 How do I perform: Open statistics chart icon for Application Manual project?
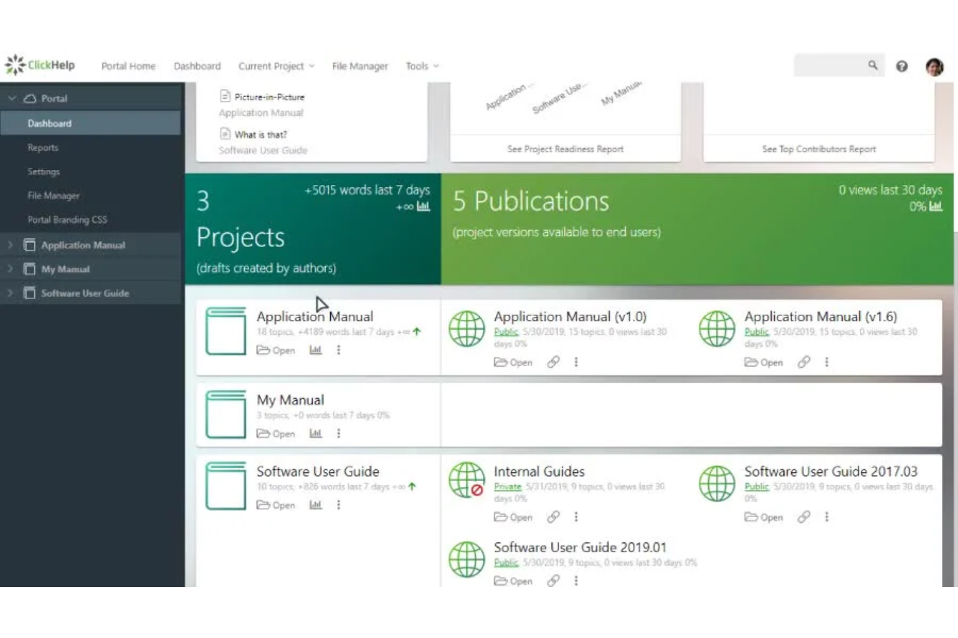(x=315, y=350)
